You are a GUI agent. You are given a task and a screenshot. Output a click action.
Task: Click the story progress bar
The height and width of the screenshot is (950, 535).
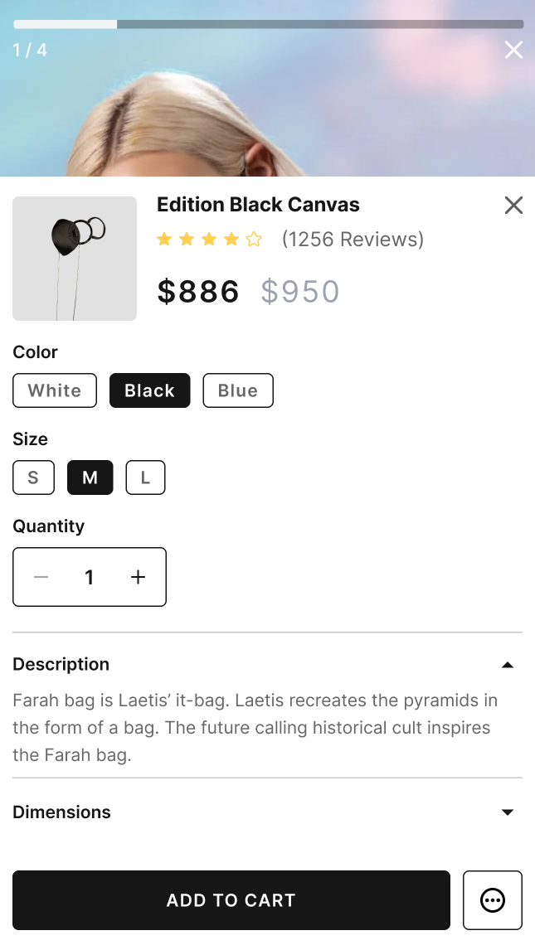tap(268, 24)
